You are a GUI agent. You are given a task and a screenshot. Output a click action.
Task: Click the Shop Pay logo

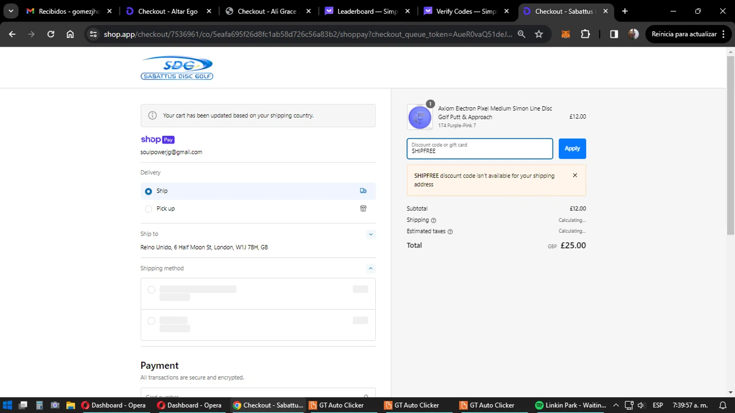[x=157, y=140]
